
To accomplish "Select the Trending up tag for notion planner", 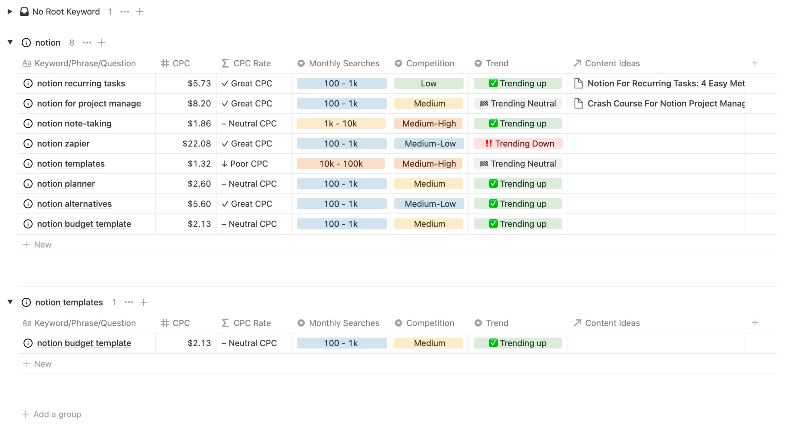I will (518, 184).
